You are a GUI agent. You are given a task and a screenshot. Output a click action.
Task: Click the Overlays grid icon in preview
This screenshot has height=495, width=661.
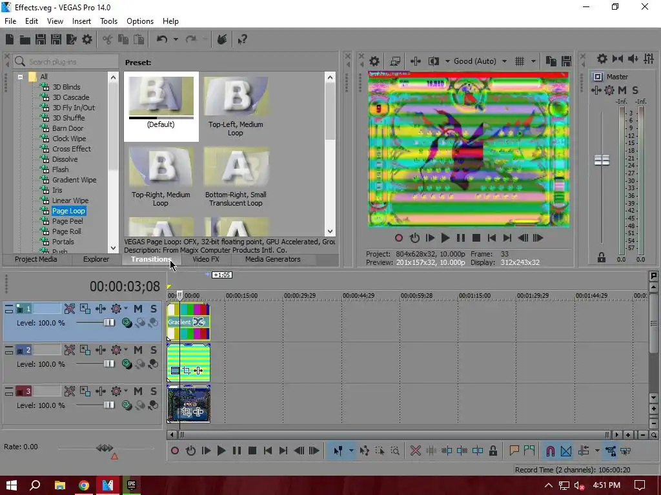coord(520,61)
